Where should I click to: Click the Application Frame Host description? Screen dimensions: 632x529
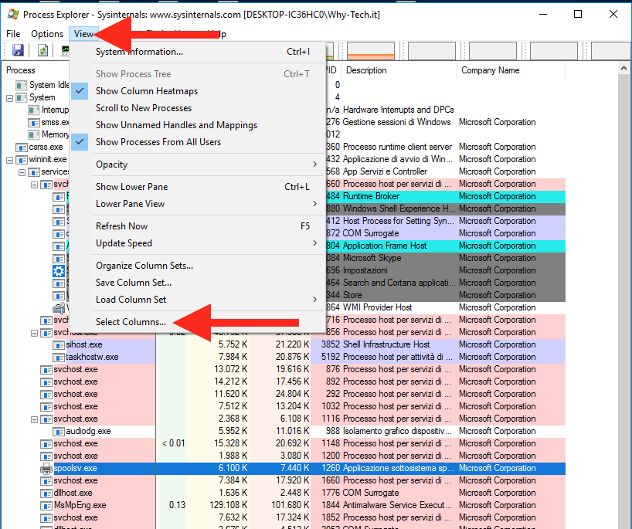click(x=385, y=246)
